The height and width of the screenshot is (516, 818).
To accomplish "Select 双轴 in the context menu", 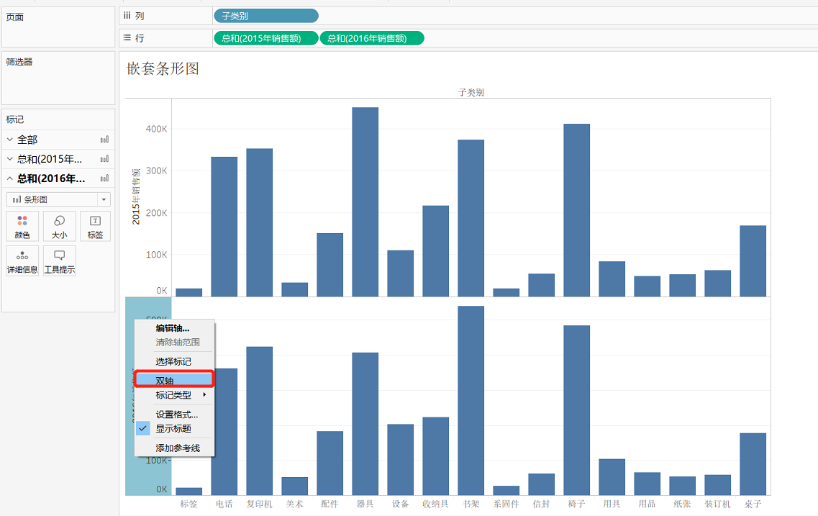I will point(174,379).
